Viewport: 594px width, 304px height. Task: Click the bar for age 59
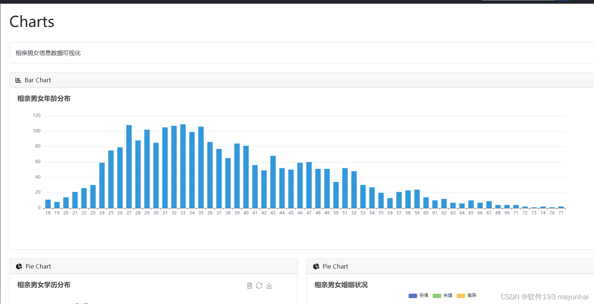click(417, 199)
